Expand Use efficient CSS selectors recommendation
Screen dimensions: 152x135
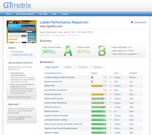click(56, 90)
